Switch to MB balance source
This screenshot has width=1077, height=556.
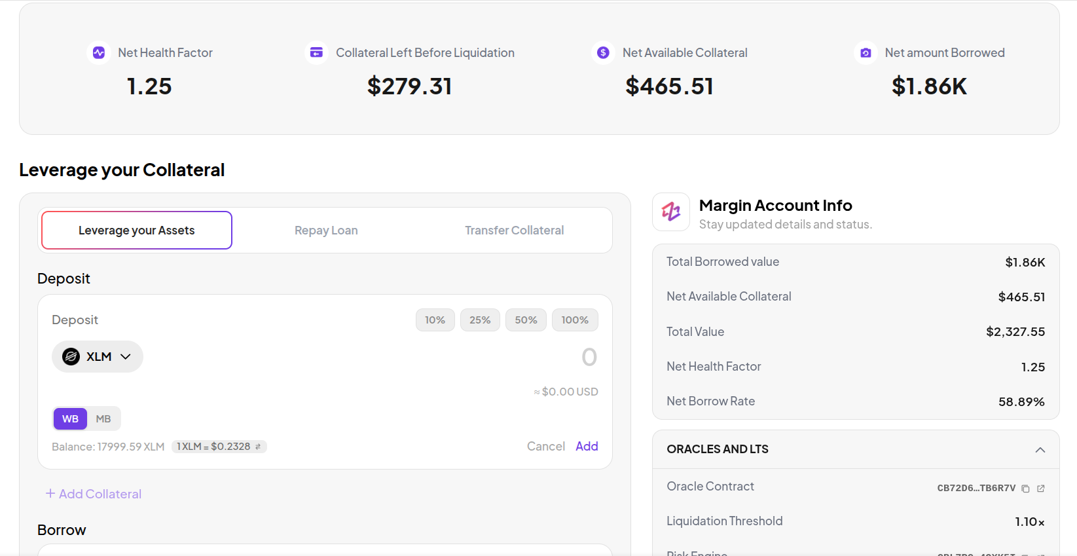[103, 419]
